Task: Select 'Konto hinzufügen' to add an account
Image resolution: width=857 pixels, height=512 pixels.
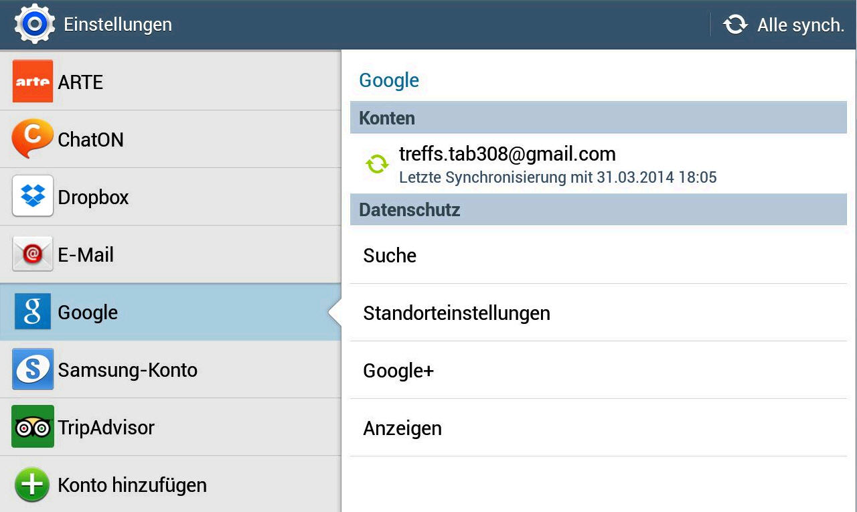Action: [132, 485]
